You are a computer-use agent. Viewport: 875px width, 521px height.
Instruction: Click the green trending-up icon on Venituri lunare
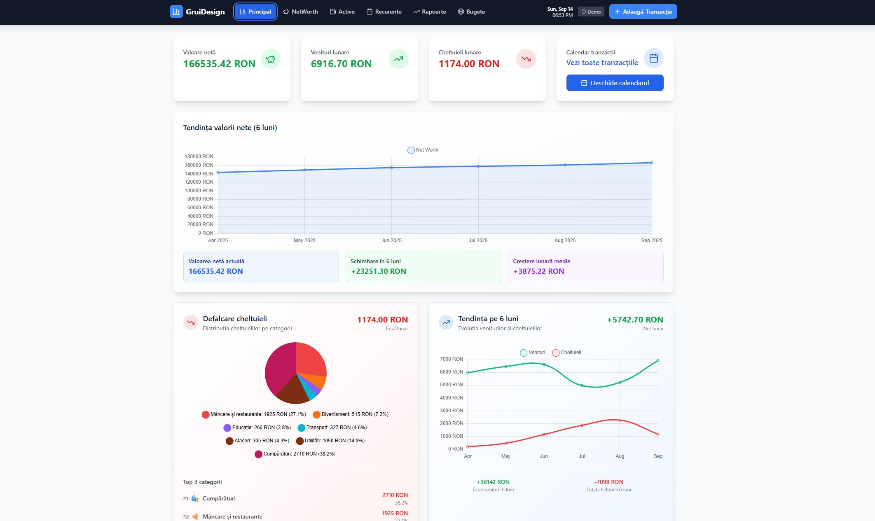(x=398, y=59)
